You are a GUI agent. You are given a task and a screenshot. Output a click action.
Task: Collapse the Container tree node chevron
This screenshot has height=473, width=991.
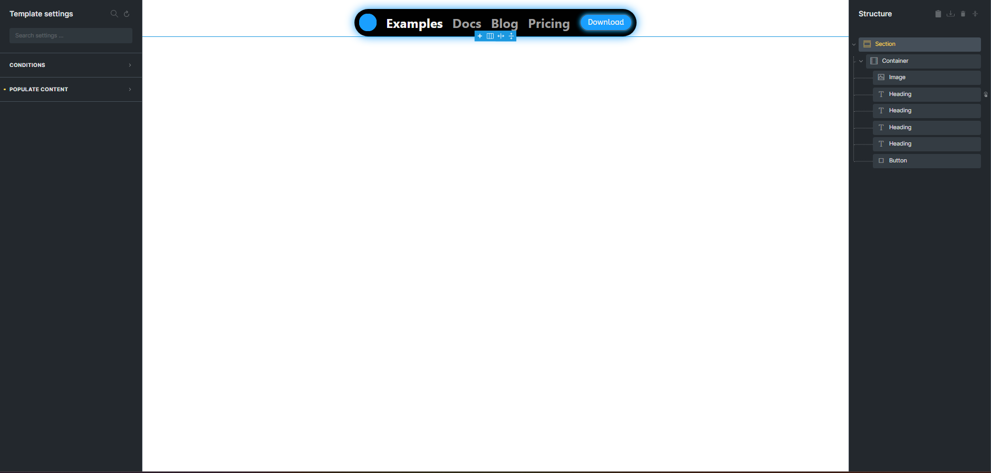pyautogui.click(x=861, y=61)
